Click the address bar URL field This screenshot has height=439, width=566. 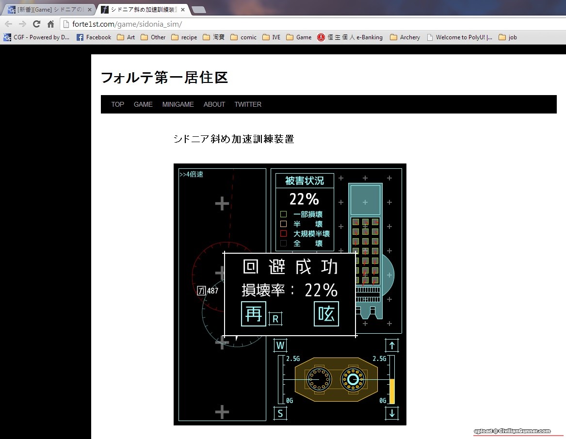(310, 24)
